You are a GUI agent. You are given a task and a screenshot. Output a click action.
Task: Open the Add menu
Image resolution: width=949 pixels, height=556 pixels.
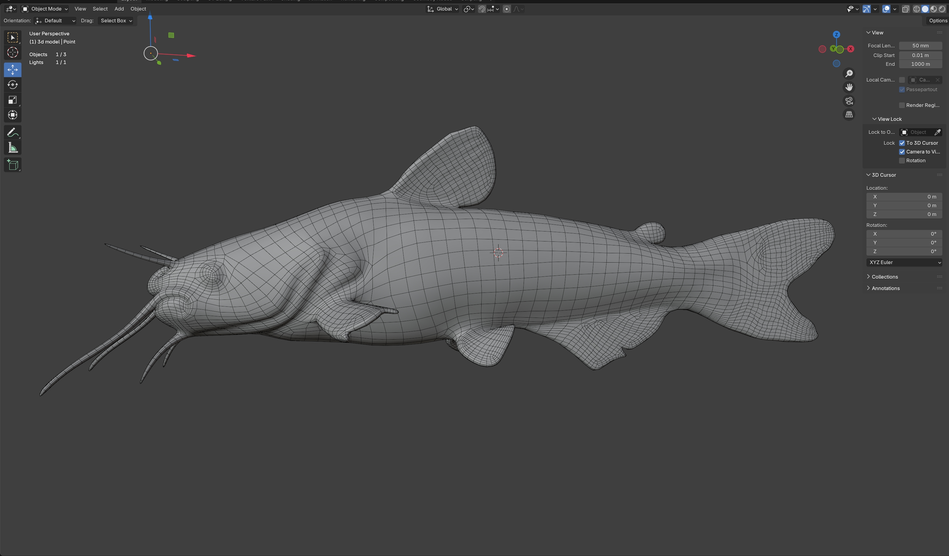point(119,9)
